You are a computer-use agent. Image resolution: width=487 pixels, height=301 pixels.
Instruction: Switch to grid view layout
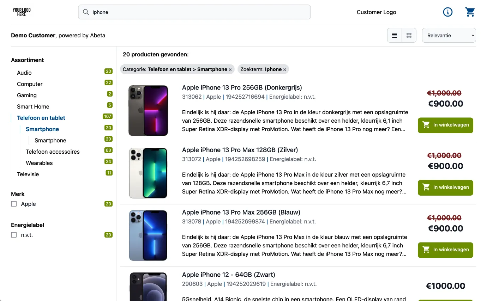(409, 35)
